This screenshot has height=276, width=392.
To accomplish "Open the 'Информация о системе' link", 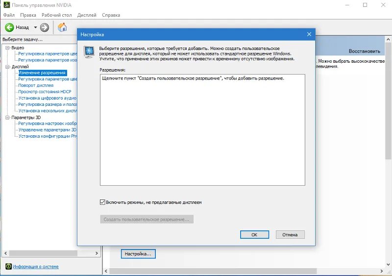I will click(36, 267).
